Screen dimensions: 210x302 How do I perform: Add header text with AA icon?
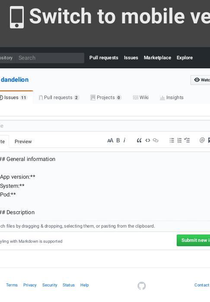[x=110, y=141]
